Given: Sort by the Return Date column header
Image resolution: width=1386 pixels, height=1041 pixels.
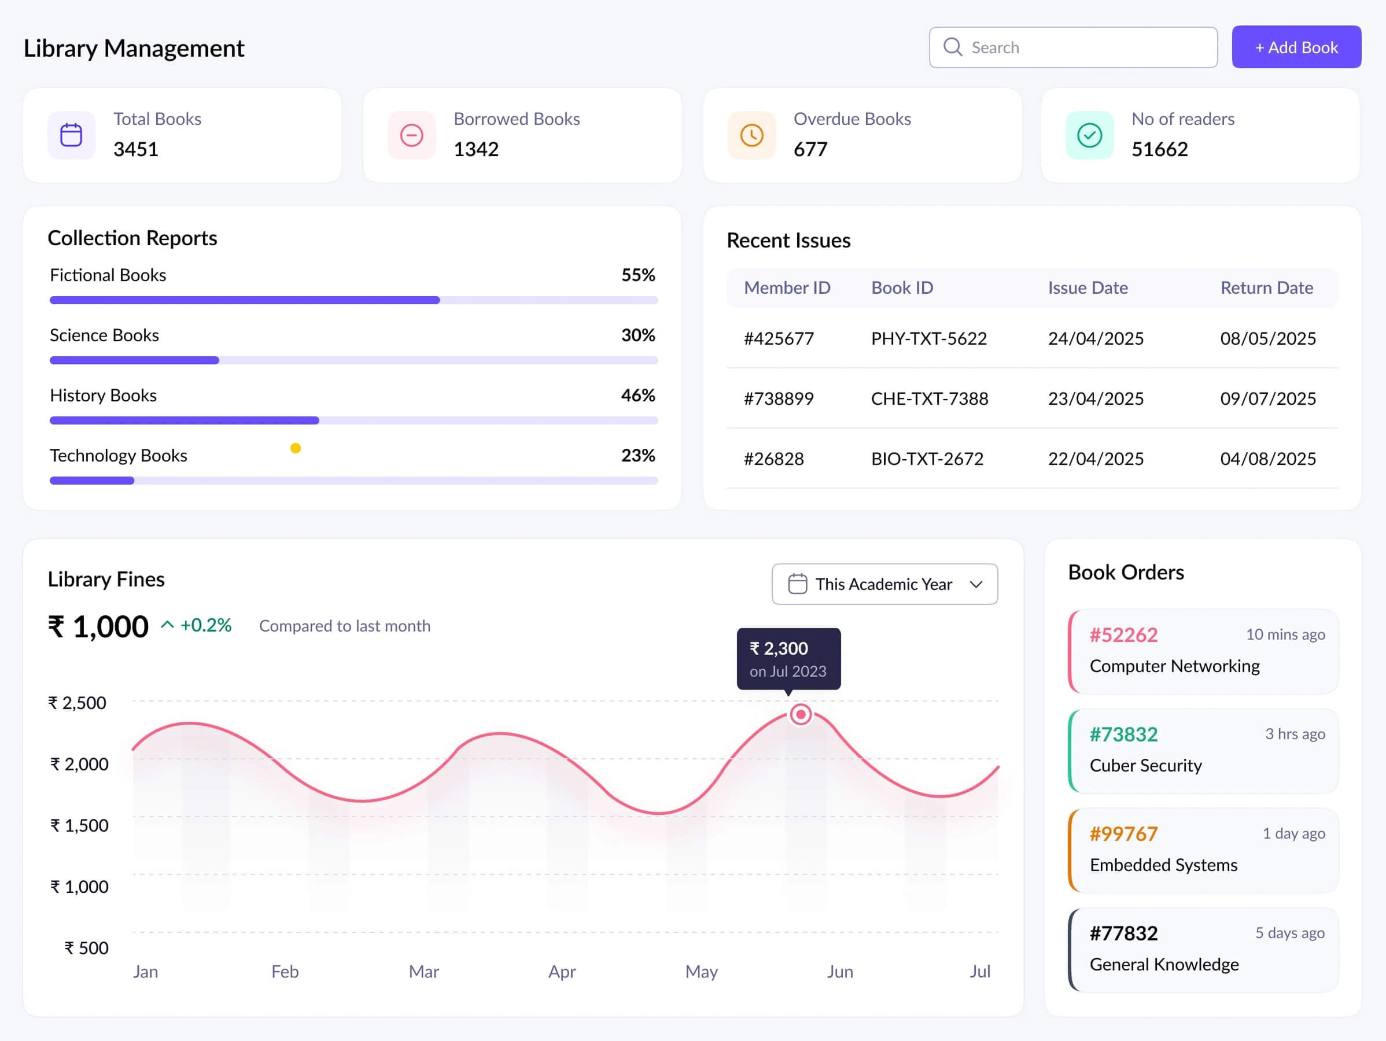Looking at the screenshot, I should click(x=1266, y=287).
